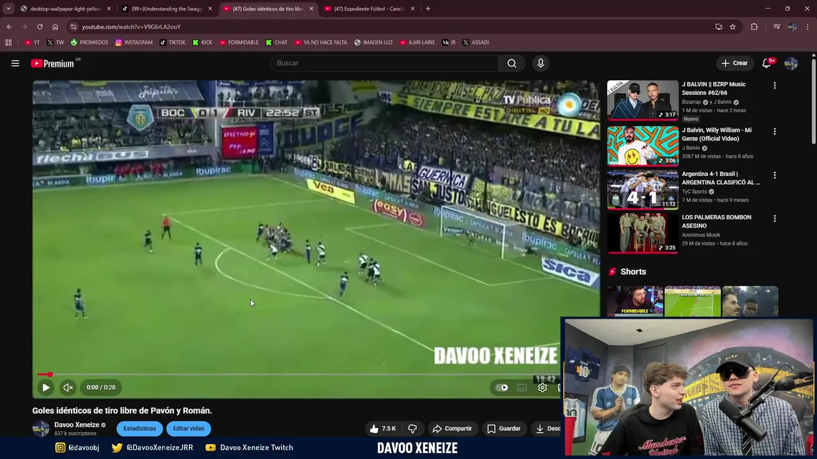The width and height of the screenshot is (817, 459).
Task: Share the video via Compartir
Action: coord(452,428)
